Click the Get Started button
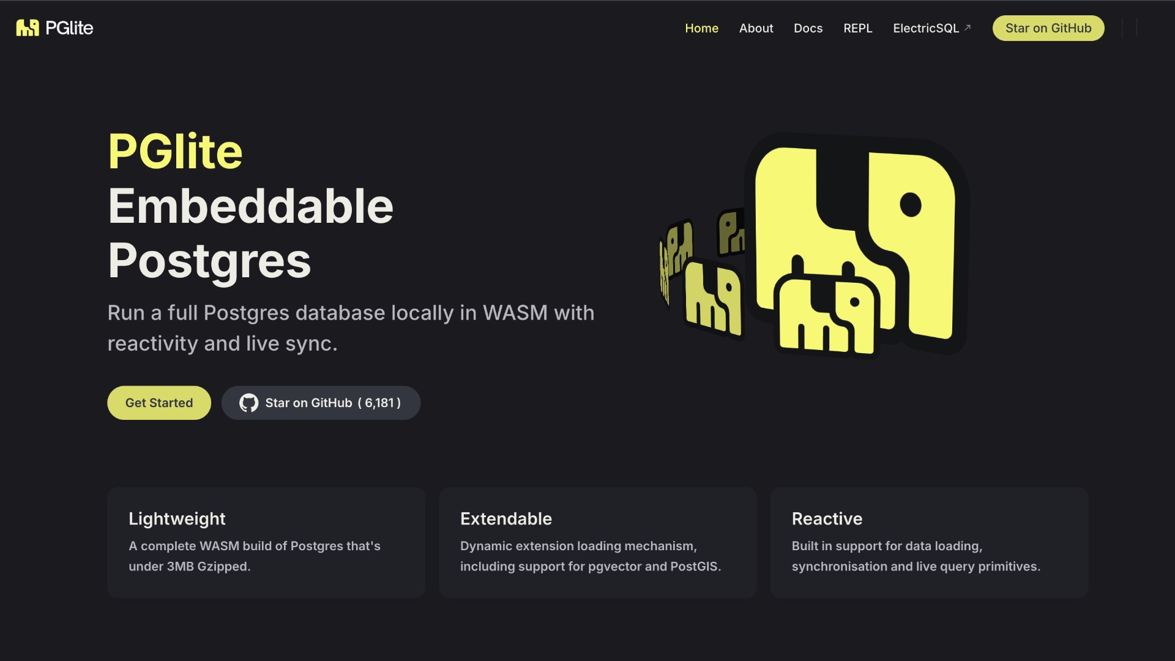This screenshot has width=1175, height=661. click(159, 403)
